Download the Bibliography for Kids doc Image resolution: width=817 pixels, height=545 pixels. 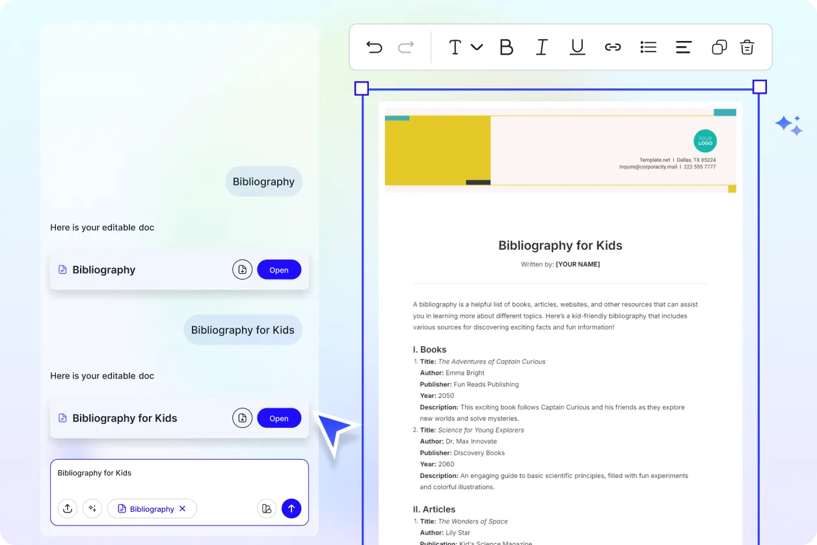click(x=242, y=418)
